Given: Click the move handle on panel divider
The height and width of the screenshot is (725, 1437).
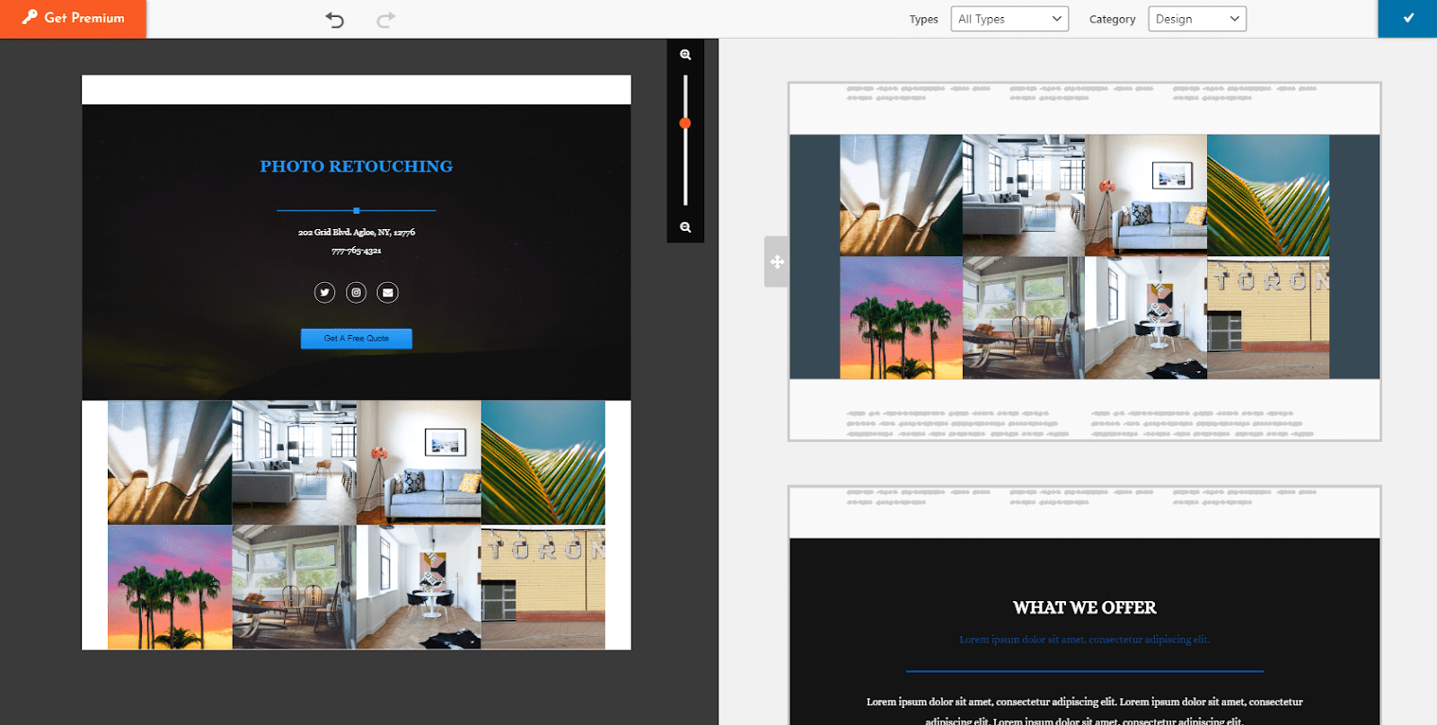Looking at the screenshot, I should point(777,261).
